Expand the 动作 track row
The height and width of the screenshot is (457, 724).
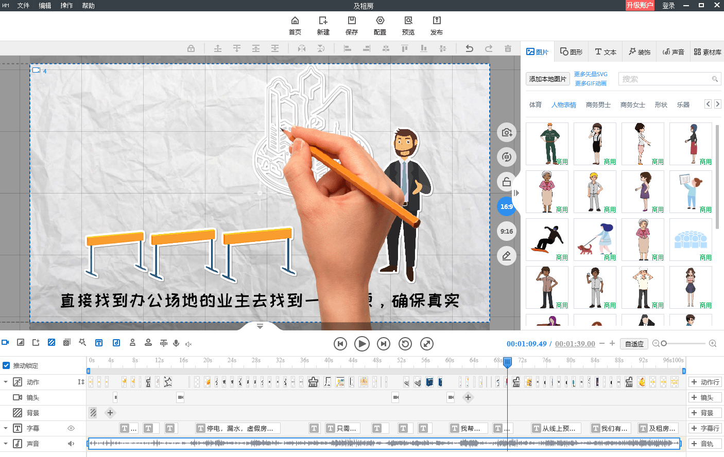[6, 382]
